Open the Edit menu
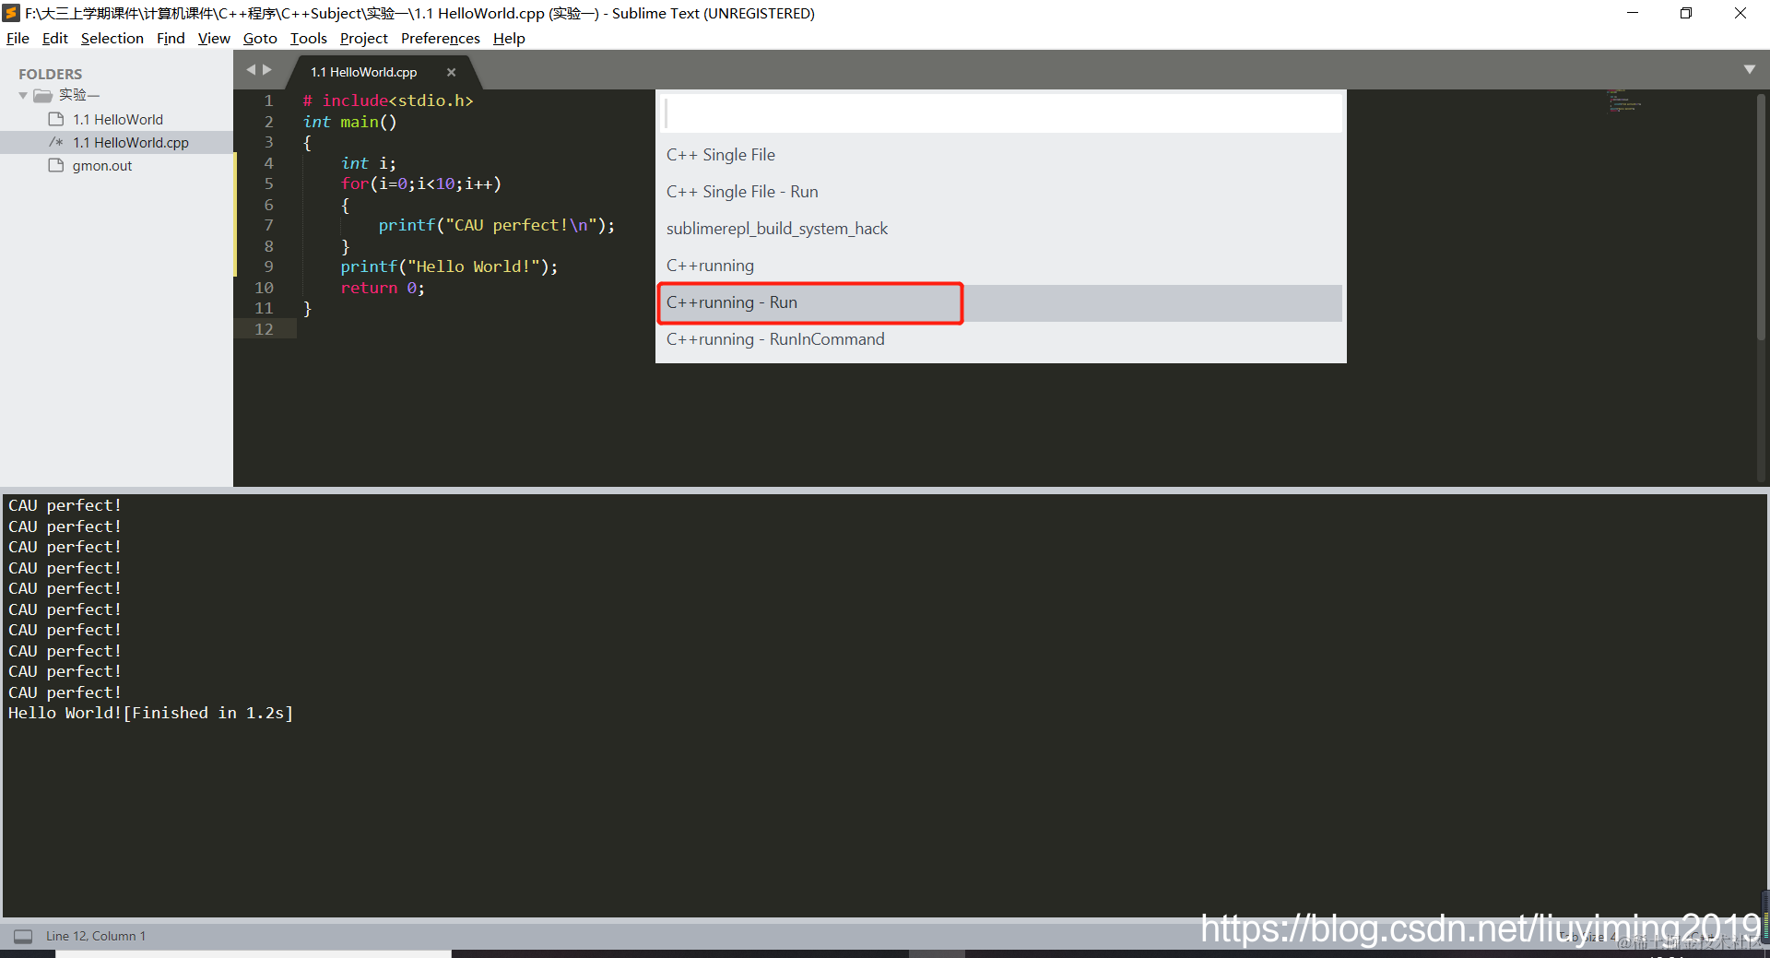Screen dimensions: 1770x958 click(54, 38)
